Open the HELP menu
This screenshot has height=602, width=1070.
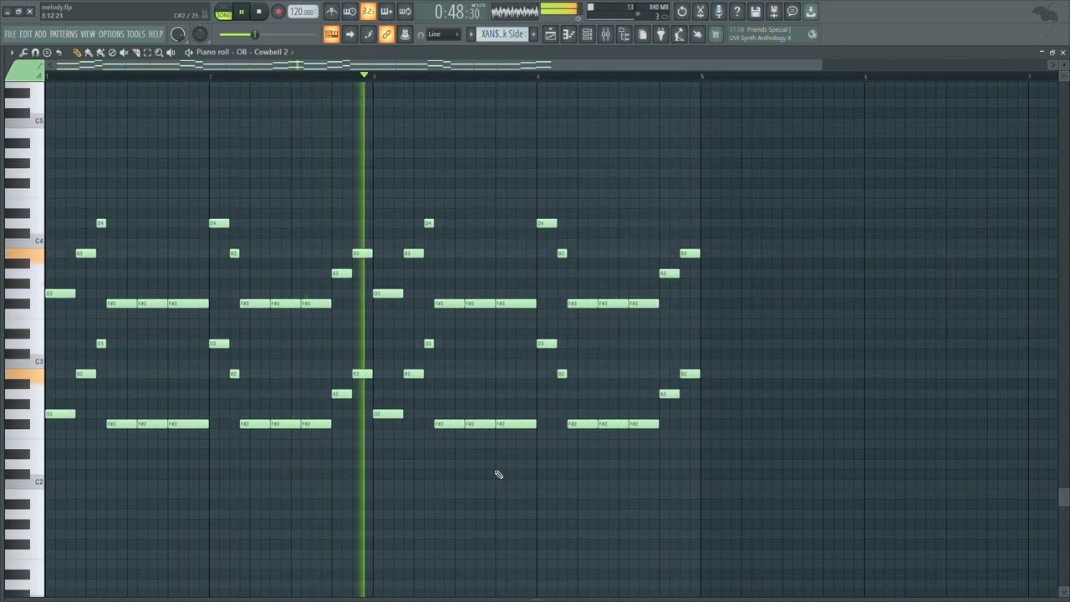tap(155, 34)
